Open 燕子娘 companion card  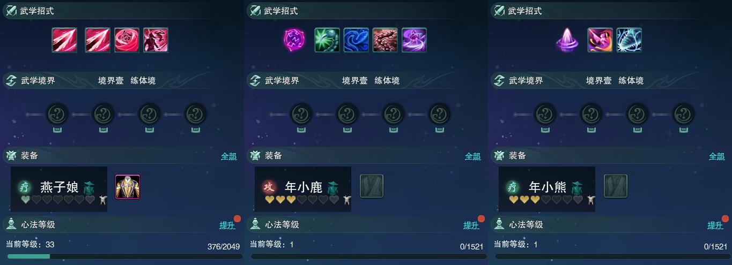pyautogui.click(x=59, y=189)
